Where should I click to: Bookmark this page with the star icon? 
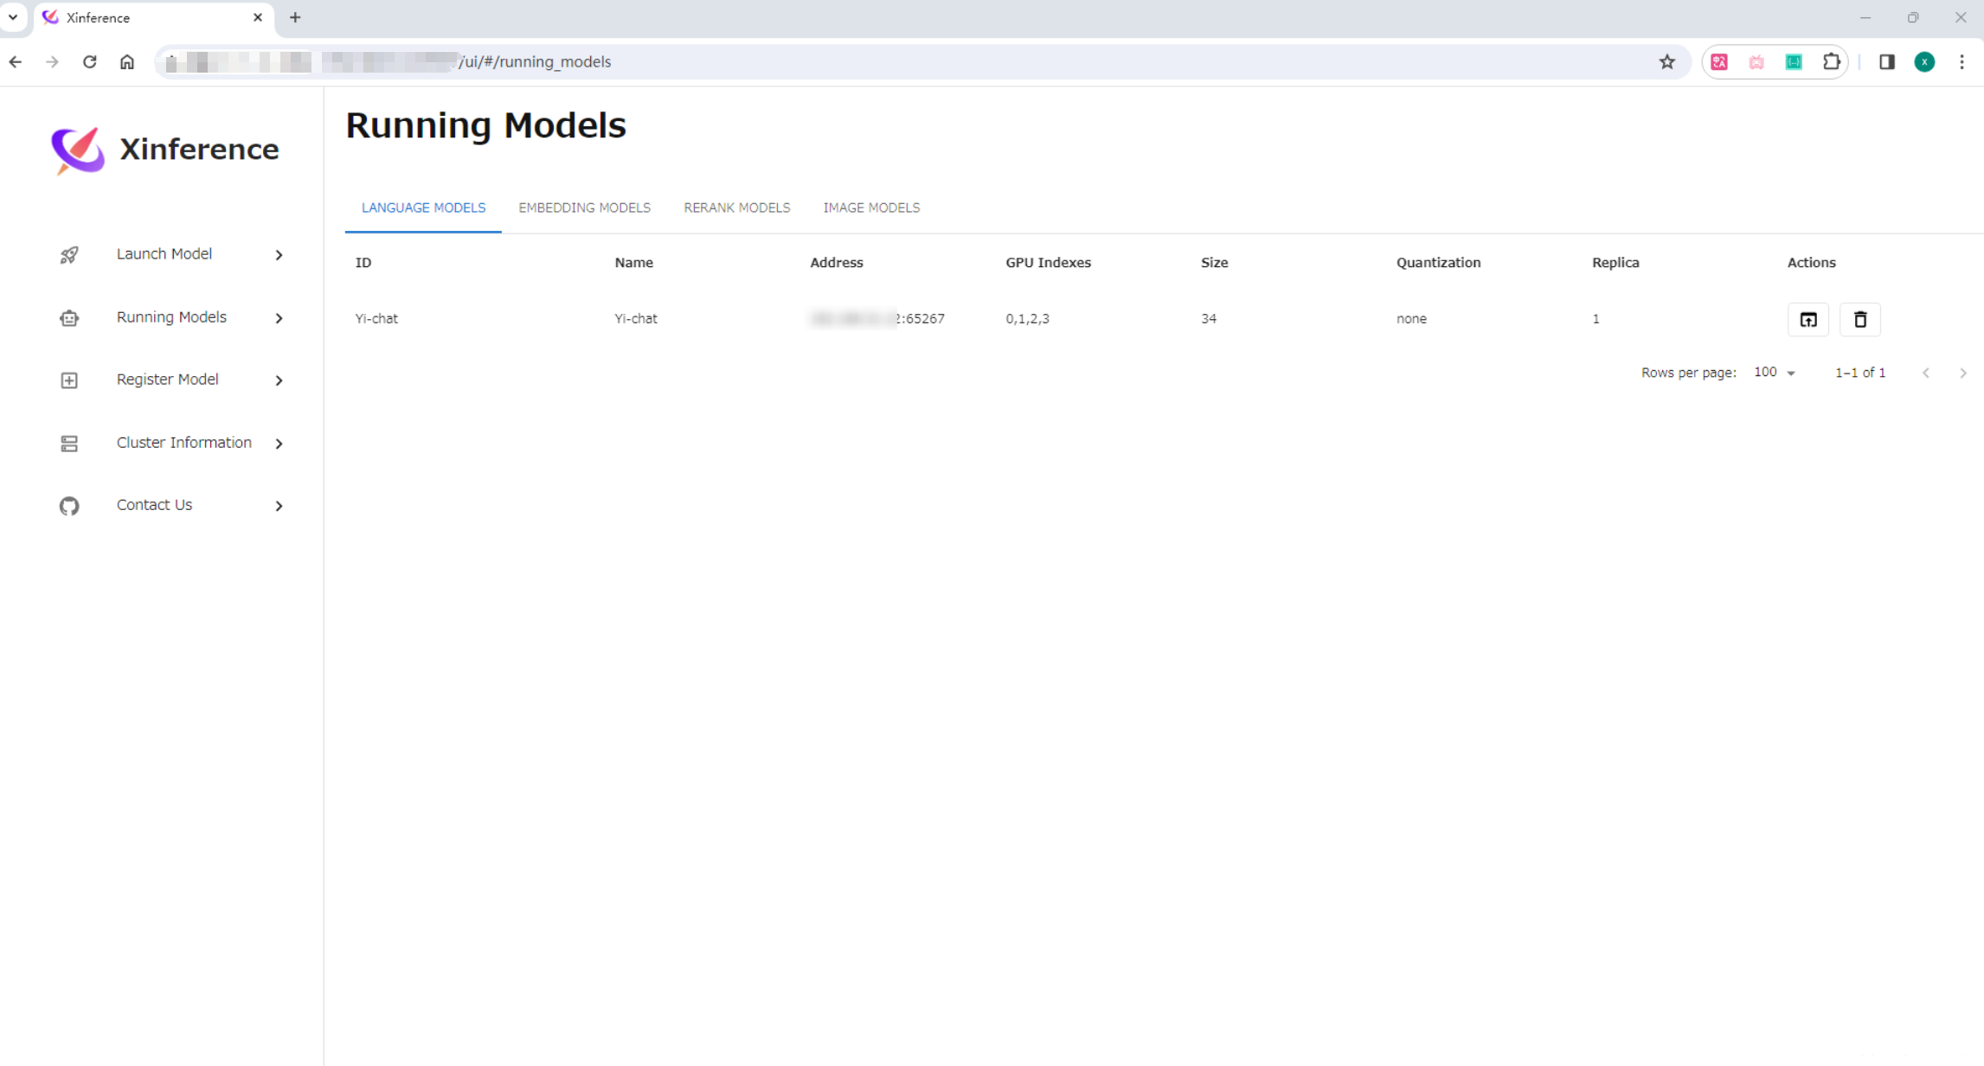(1666, 61)
